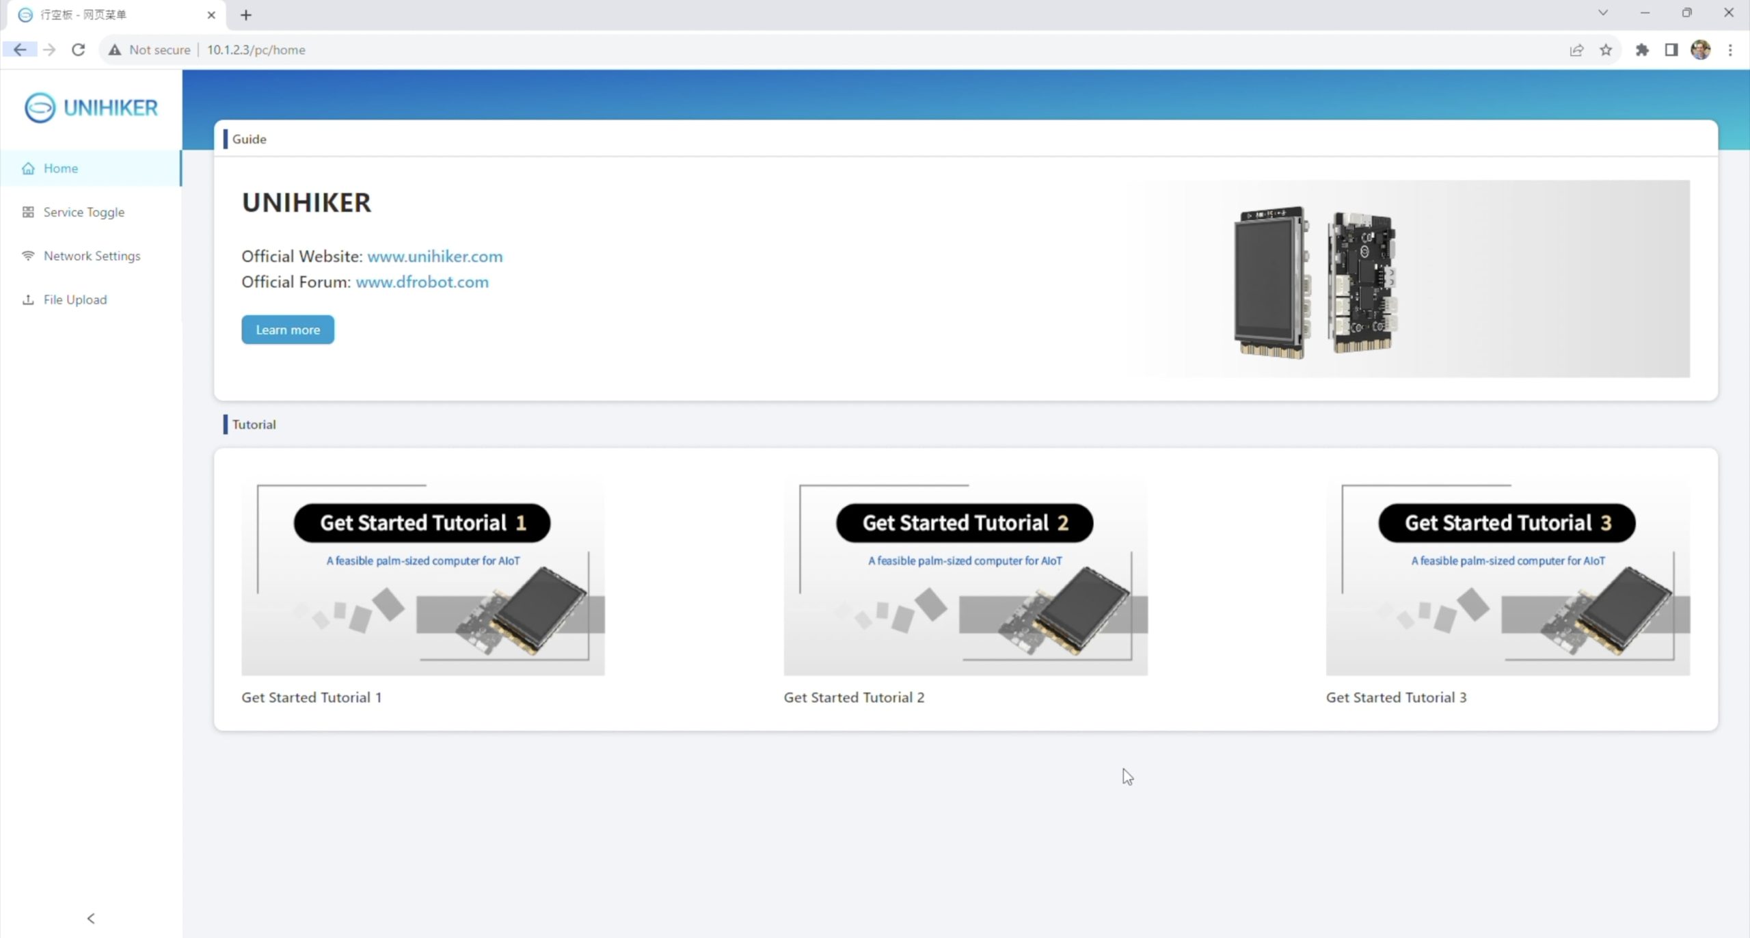Open tab search dropdown arrow
The image size is (1750, 938).
1602,13
